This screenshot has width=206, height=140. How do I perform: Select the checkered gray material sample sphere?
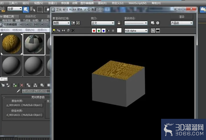pos(34,44)
